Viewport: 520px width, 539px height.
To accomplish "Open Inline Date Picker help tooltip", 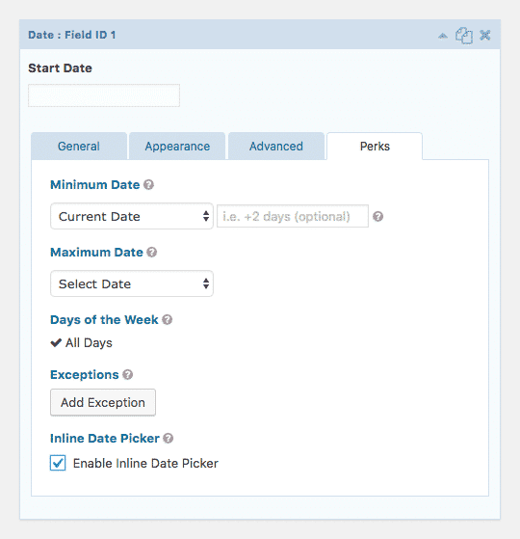I will 169,439.
